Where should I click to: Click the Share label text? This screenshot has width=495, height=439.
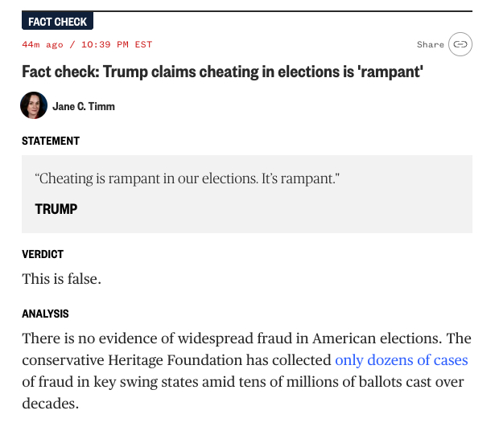pos(431,44)
